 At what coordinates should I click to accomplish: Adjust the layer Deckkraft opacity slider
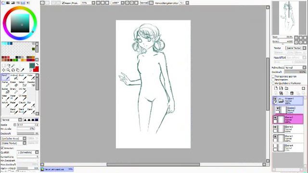[x=295, y=72]
